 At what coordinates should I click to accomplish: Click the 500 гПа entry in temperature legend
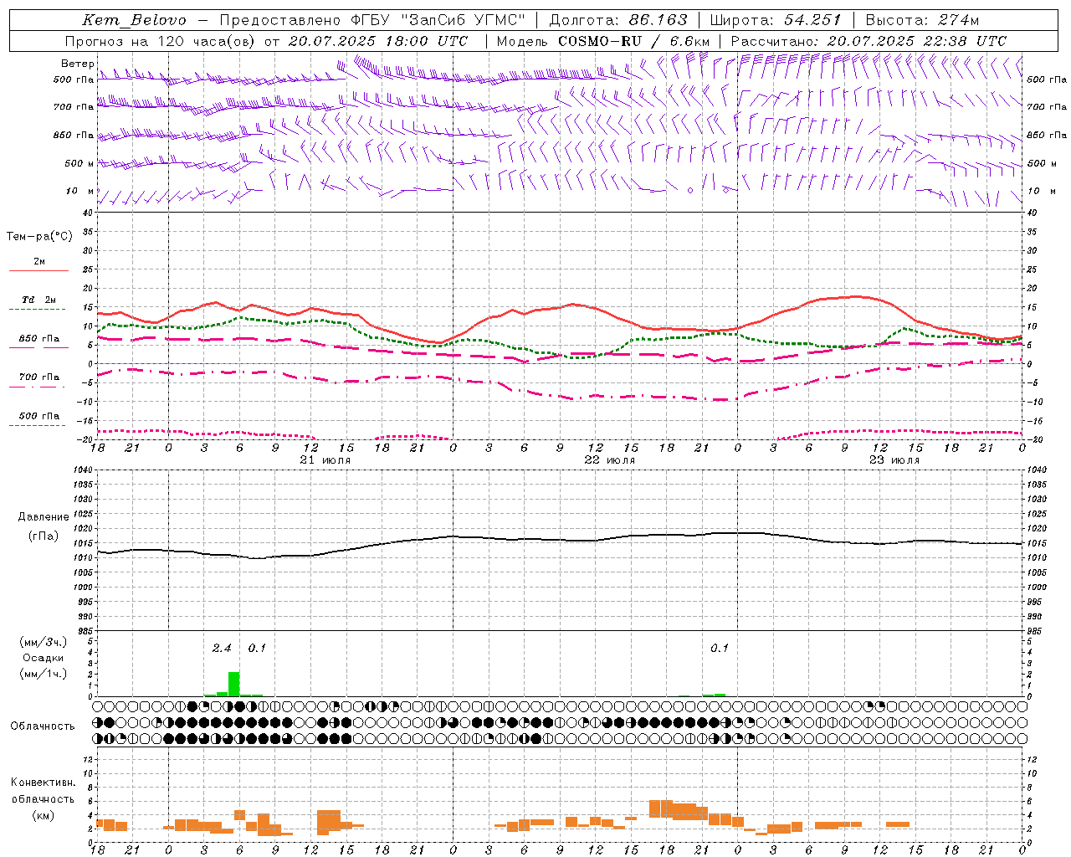coord(39,416)
